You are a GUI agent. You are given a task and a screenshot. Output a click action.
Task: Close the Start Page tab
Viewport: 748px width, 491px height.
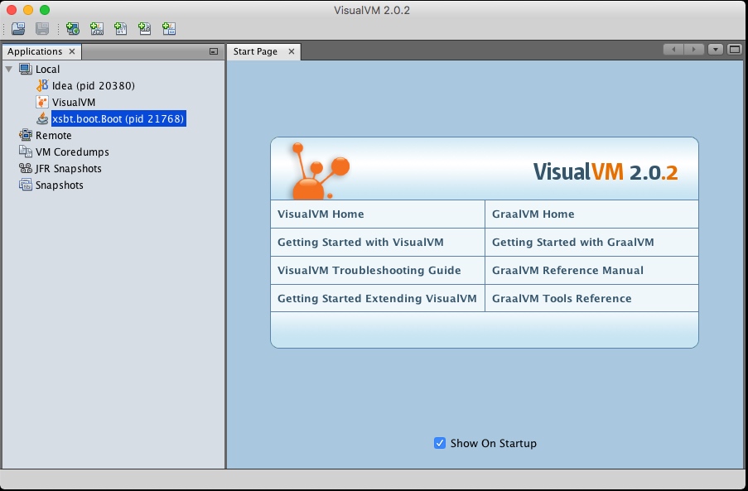(x=292, y=51)
